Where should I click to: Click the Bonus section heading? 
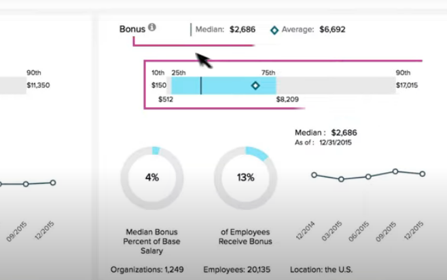pyautogui.click(x=132, y=28)
